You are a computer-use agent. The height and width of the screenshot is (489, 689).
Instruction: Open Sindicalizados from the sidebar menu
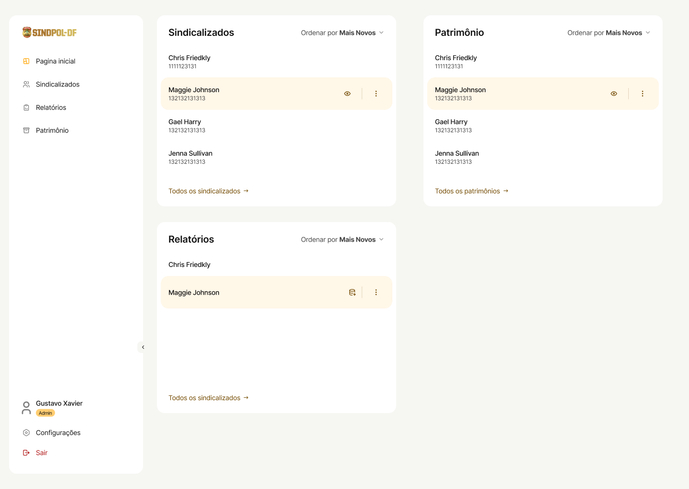[57, 84]
